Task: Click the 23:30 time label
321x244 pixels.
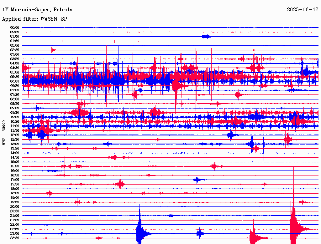Action: 15,238
